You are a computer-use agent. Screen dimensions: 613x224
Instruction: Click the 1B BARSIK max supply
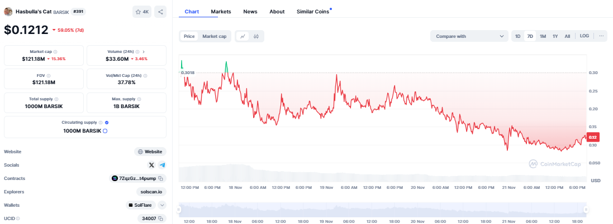(x=126, y=106)
